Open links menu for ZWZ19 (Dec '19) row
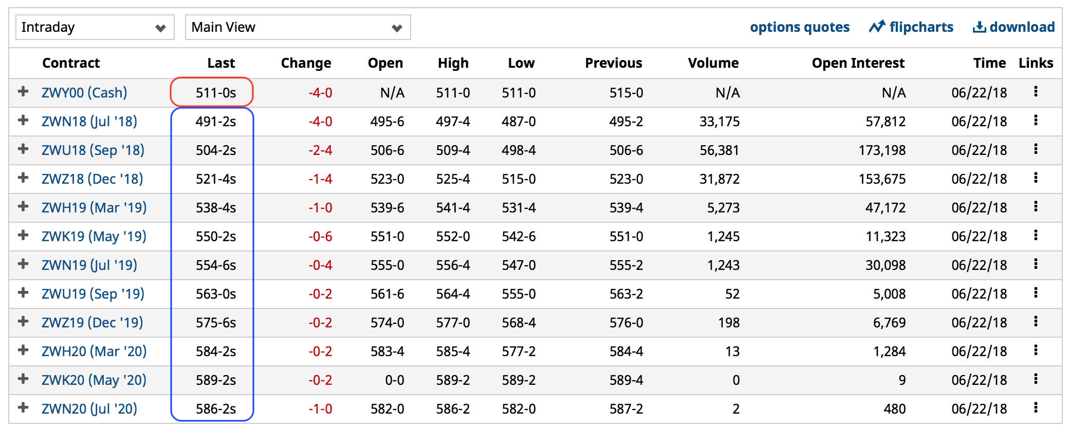Viewport: 1069px width, 429px height. (1036, 322)
